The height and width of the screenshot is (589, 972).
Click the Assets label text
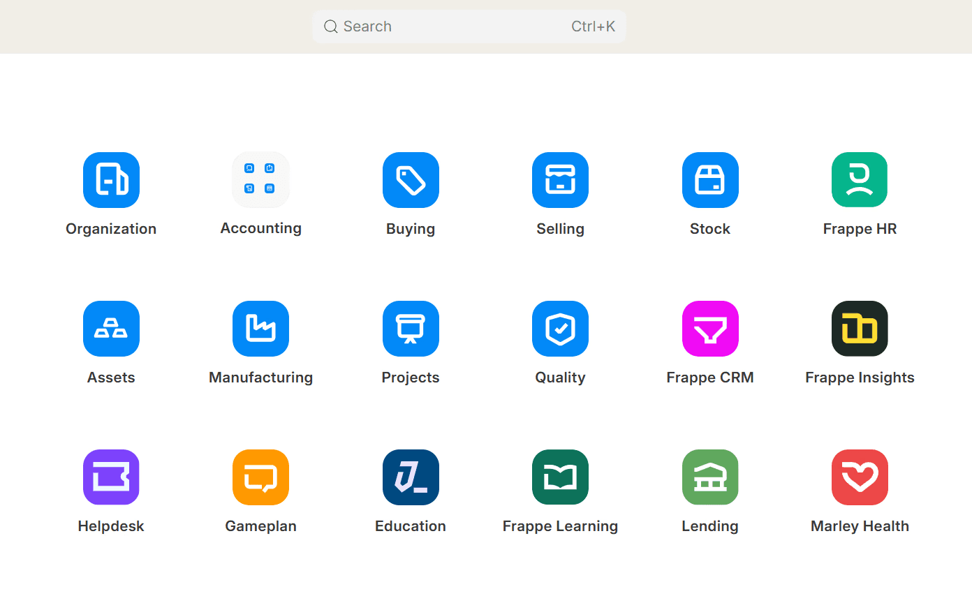pos(111,378)
